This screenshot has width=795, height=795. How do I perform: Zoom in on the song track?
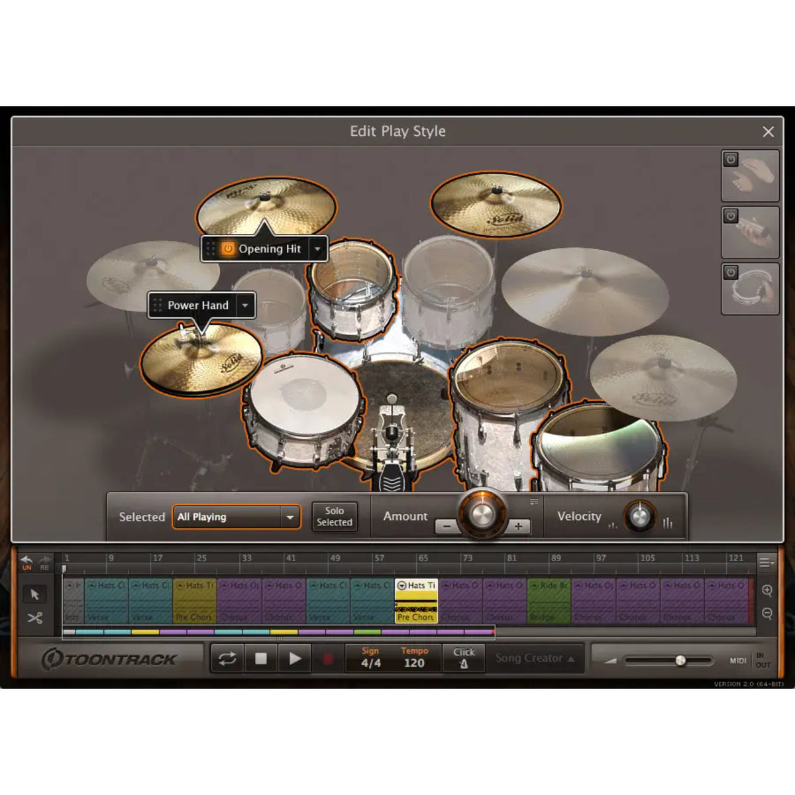767,590
